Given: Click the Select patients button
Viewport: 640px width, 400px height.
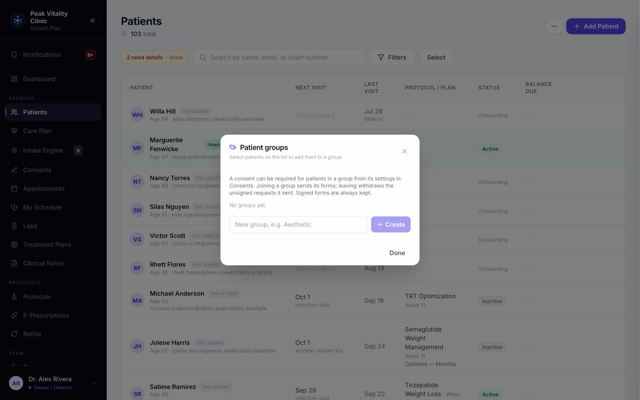Looking at the screenshot, I should [x=436, y=57].
